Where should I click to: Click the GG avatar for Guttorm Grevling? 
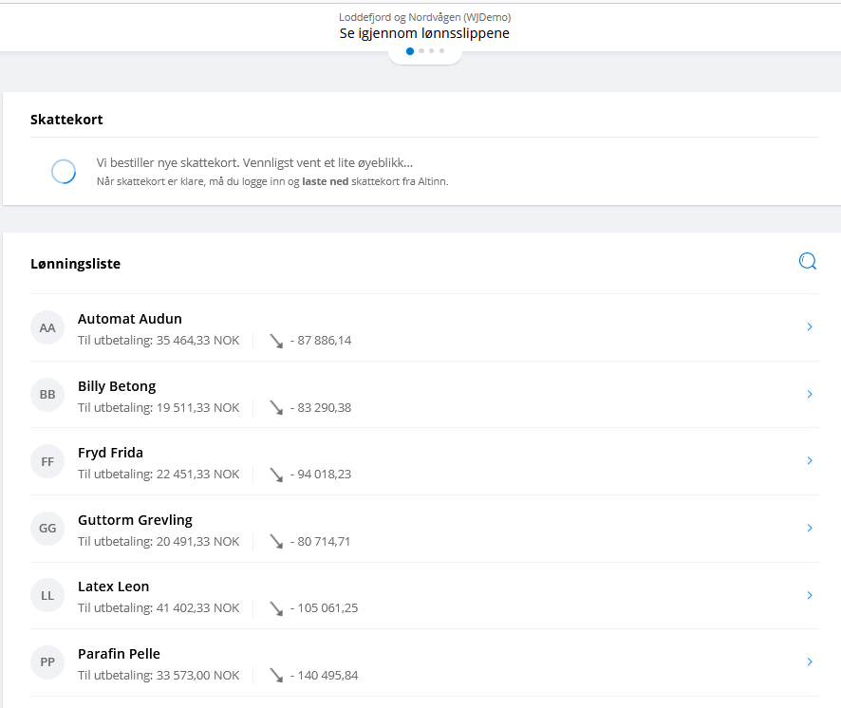[x=47, y=529]
